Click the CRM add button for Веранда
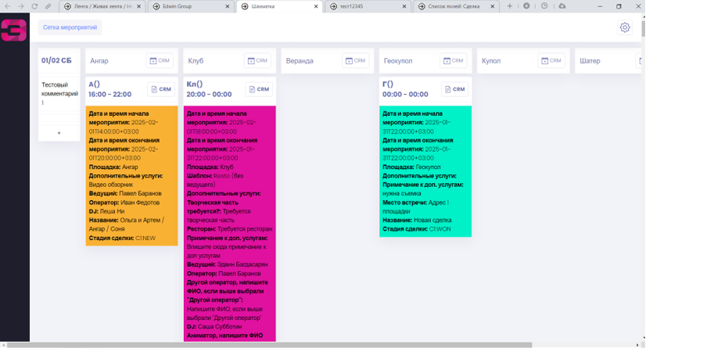The image size is (721, 359). coord(356,61)
